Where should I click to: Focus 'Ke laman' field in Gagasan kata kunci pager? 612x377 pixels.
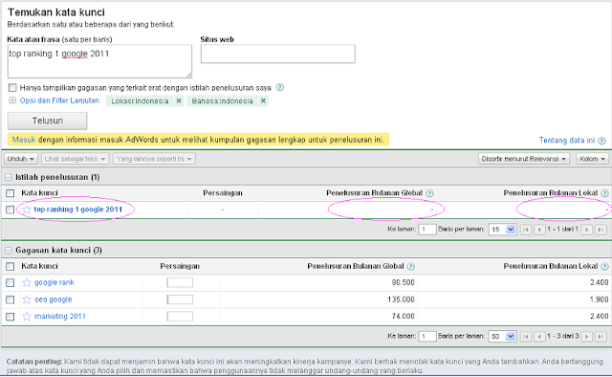(x=427, y=337)
